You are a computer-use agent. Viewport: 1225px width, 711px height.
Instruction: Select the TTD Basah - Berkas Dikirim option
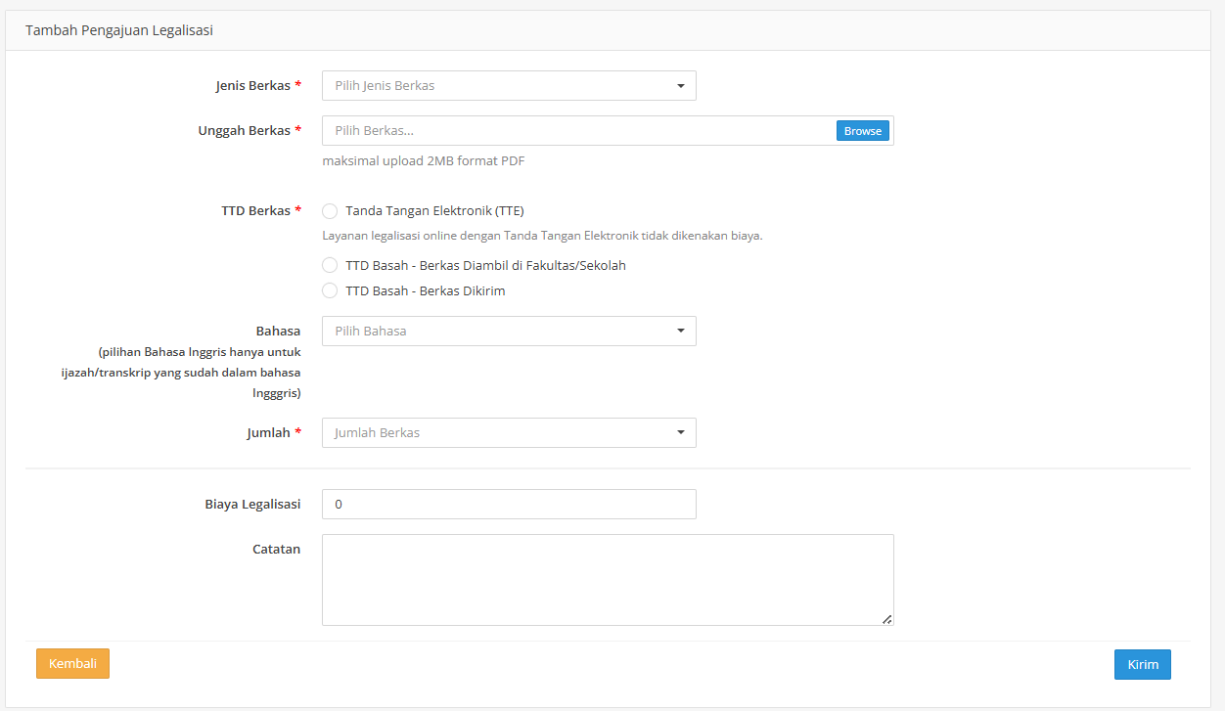[330, 291]
